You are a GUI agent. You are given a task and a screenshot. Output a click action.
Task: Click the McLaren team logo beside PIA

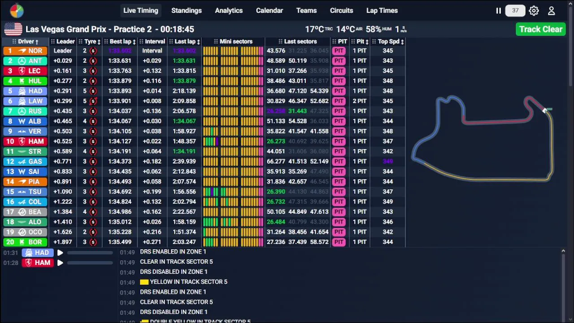coord(22,182)
